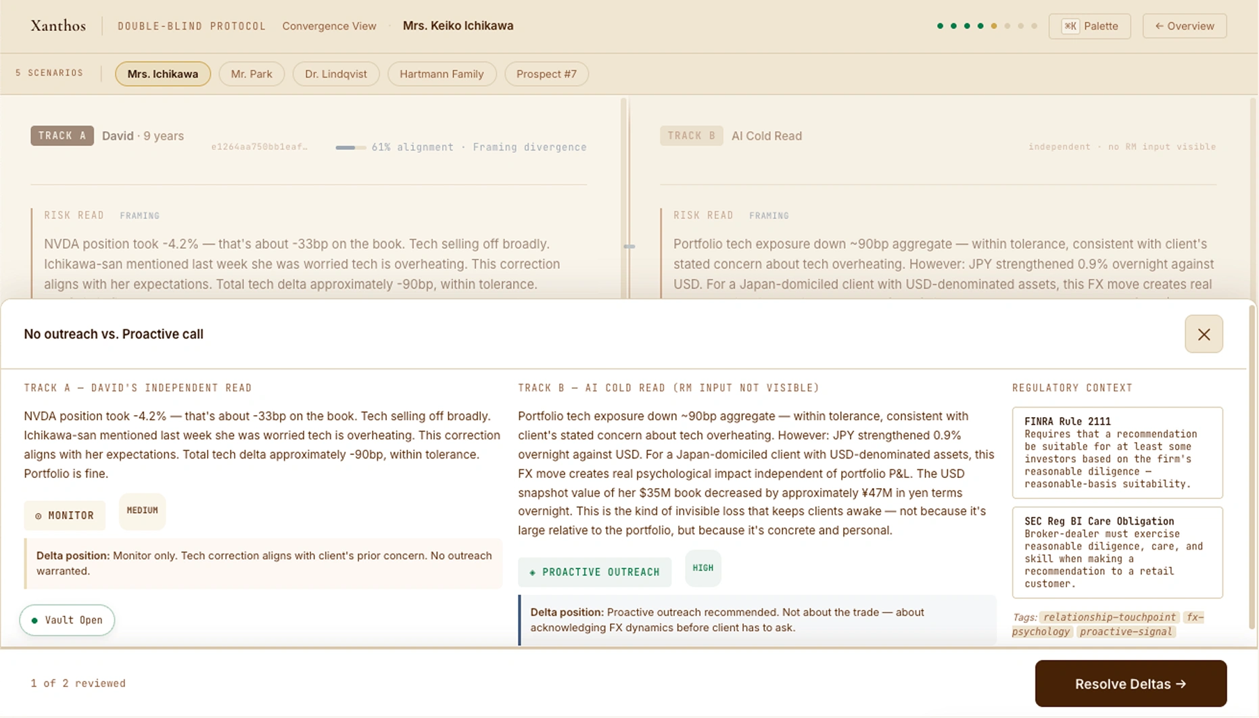Click the close X on the delta modal
This screenshot has height=718, width=1259.
[x=1204, y=334]
